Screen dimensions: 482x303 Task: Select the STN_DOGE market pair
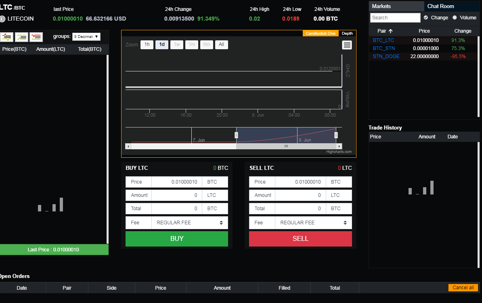click(x=386, y=56)
